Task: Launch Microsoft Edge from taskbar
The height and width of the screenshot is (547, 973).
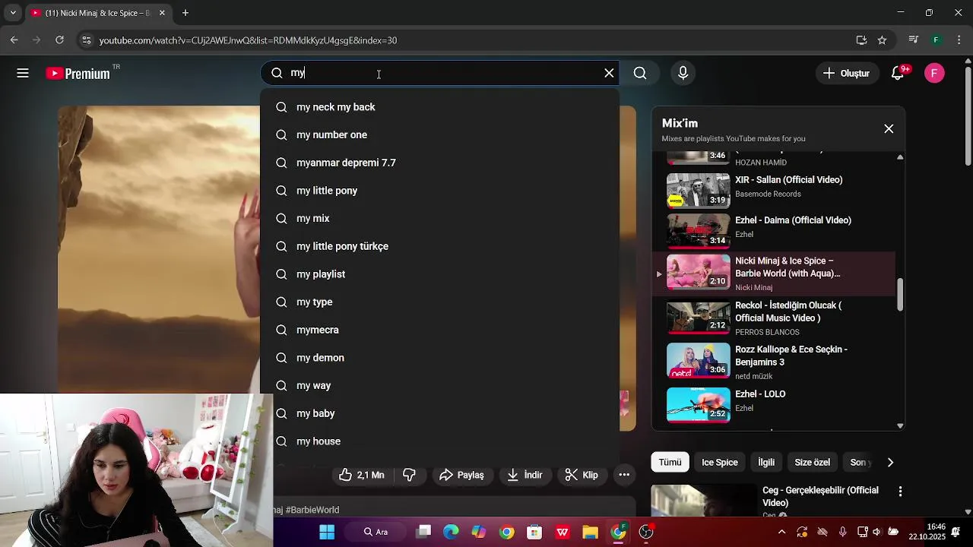Action: point(451,532)
